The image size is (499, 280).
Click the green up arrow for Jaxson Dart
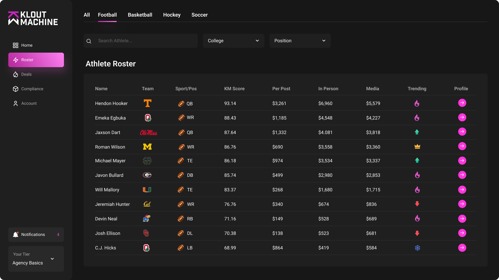tap(417, 132)
